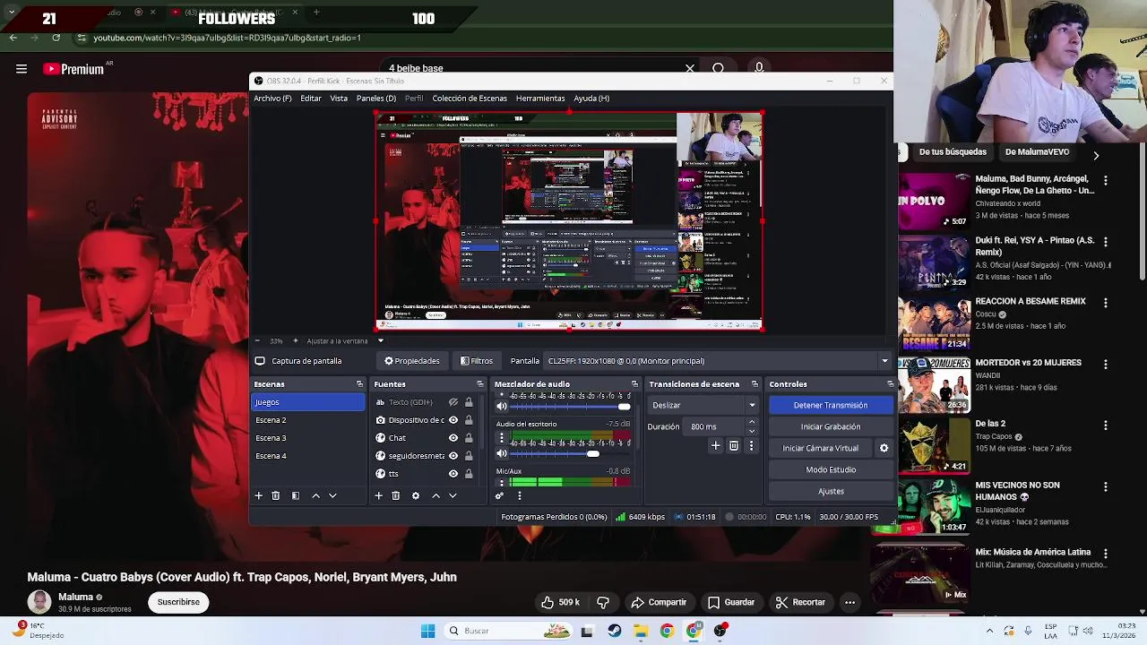Add a new scene in Escenas panel
The image size is (1147, 645).
click(x=259, y=495)
